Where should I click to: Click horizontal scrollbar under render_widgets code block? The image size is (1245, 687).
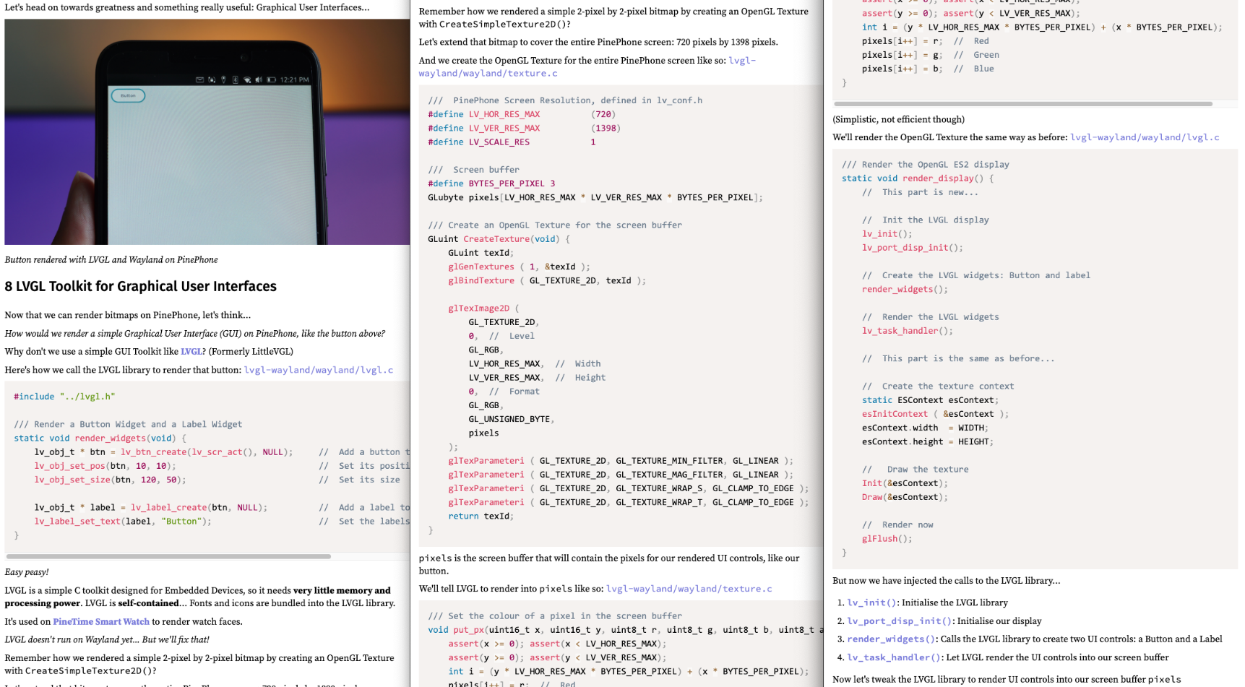tap(168, 556)
